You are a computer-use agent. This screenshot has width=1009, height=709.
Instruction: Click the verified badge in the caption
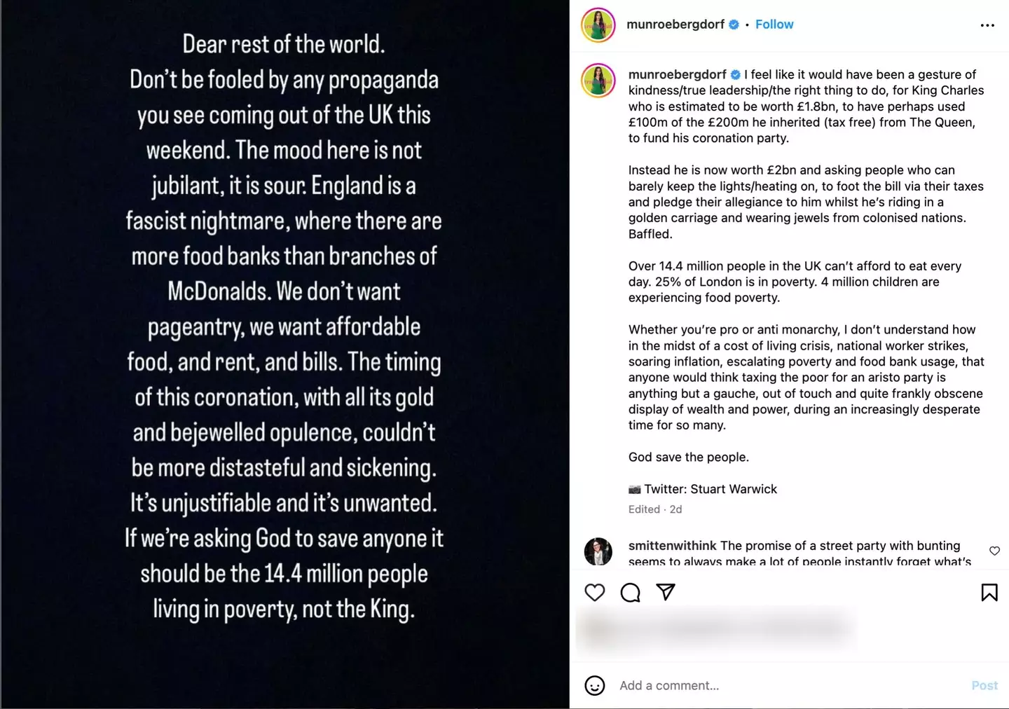tap(736, 74)
